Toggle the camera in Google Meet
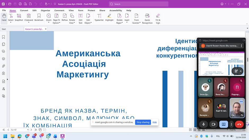Screen dimensions: 249x140 [x=213, y=124]
